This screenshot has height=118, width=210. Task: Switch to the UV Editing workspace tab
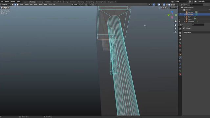(x=48, y=2)
